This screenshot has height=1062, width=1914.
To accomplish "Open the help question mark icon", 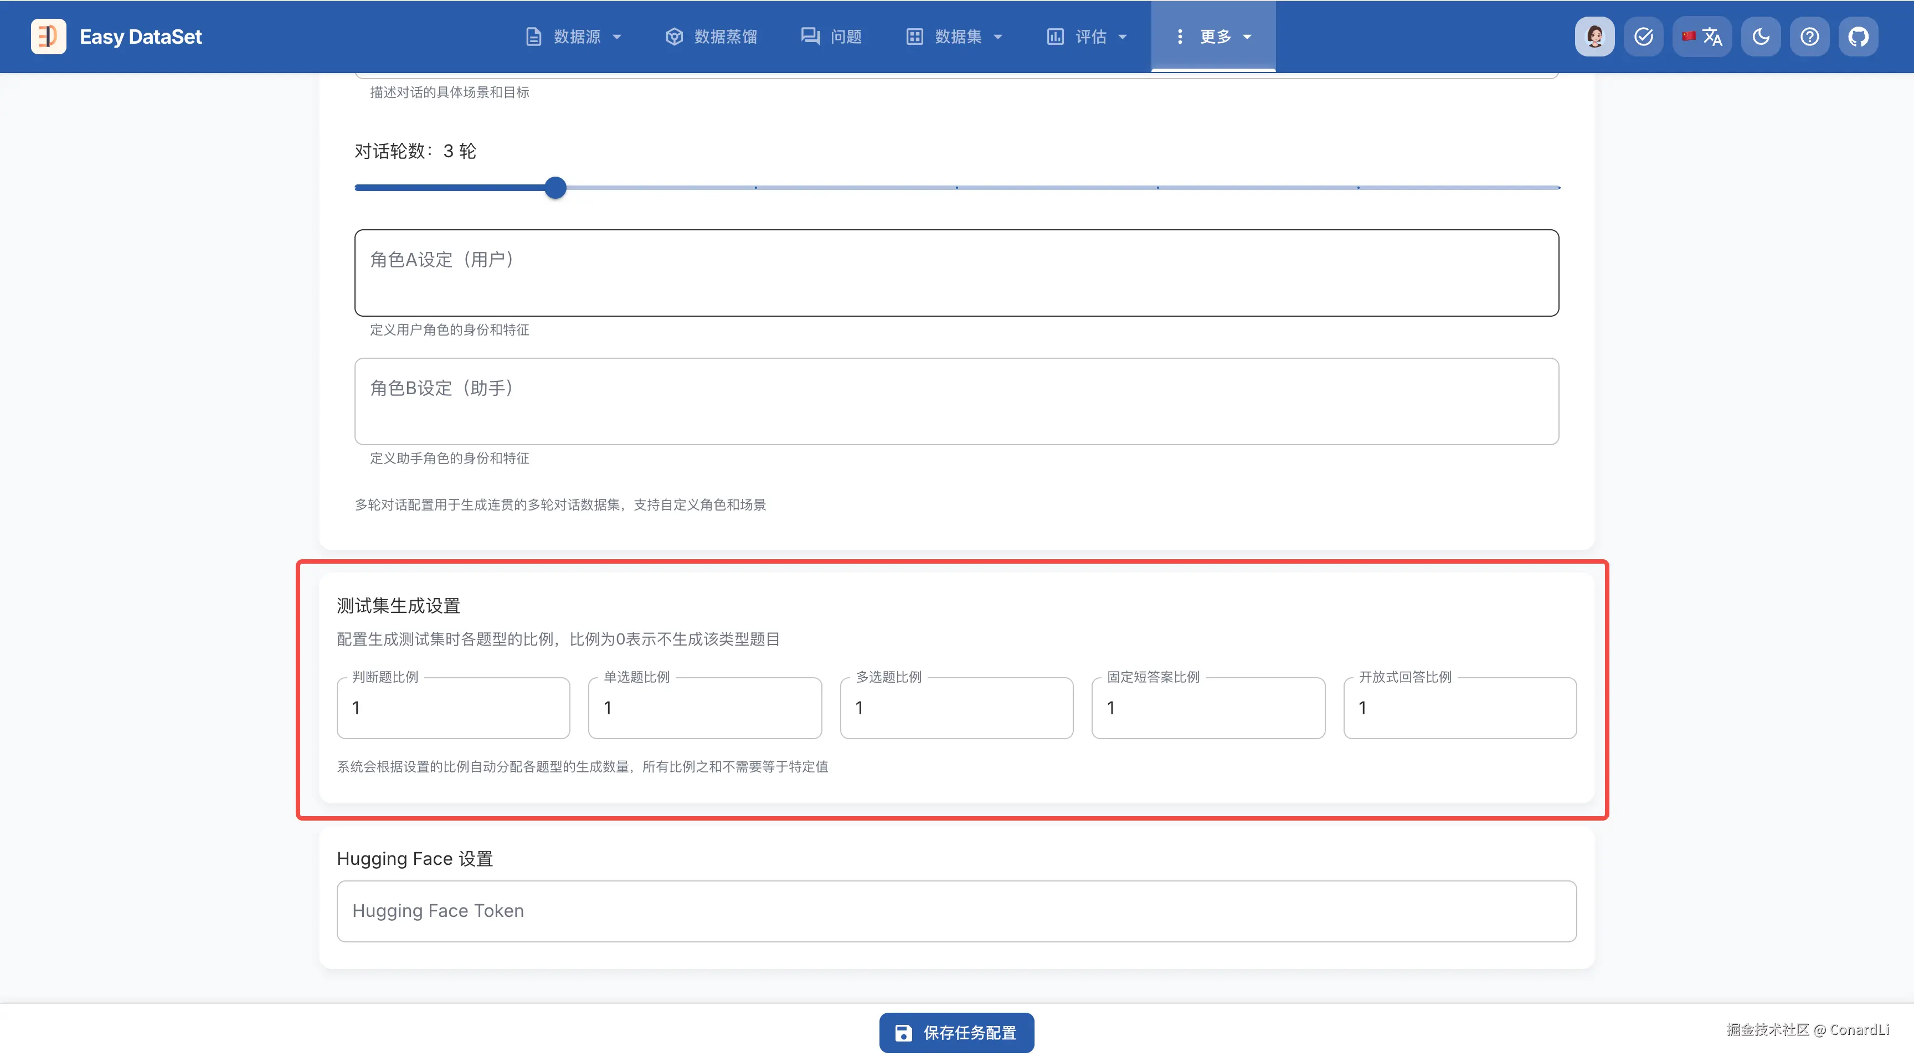I will click(x=1809, y=37).
